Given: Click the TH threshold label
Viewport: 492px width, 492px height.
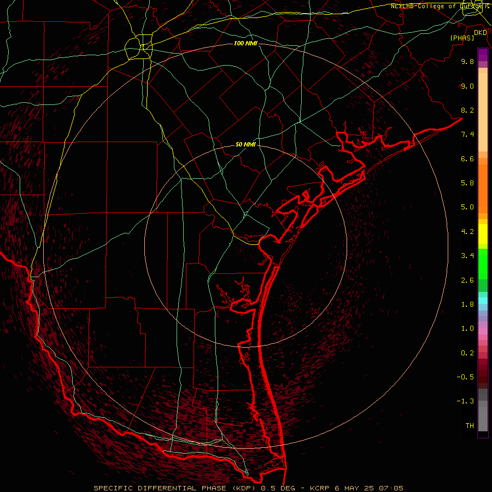Looking at the screenshot, I should (x=470, y=426).
